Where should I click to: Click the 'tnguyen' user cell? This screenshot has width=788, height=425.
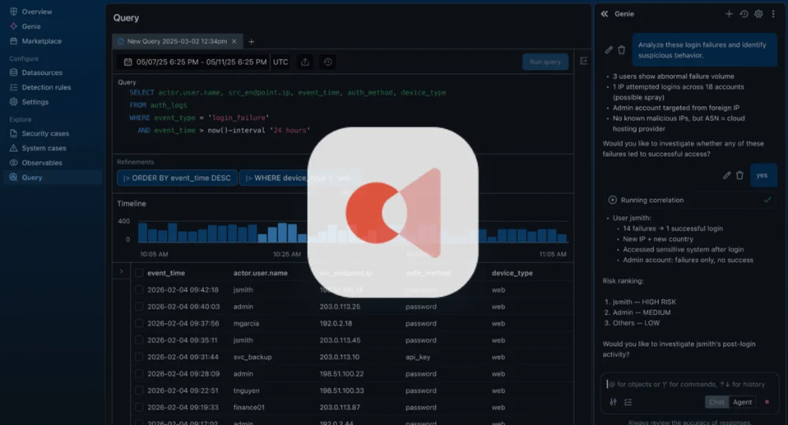(x=246, y=390)
